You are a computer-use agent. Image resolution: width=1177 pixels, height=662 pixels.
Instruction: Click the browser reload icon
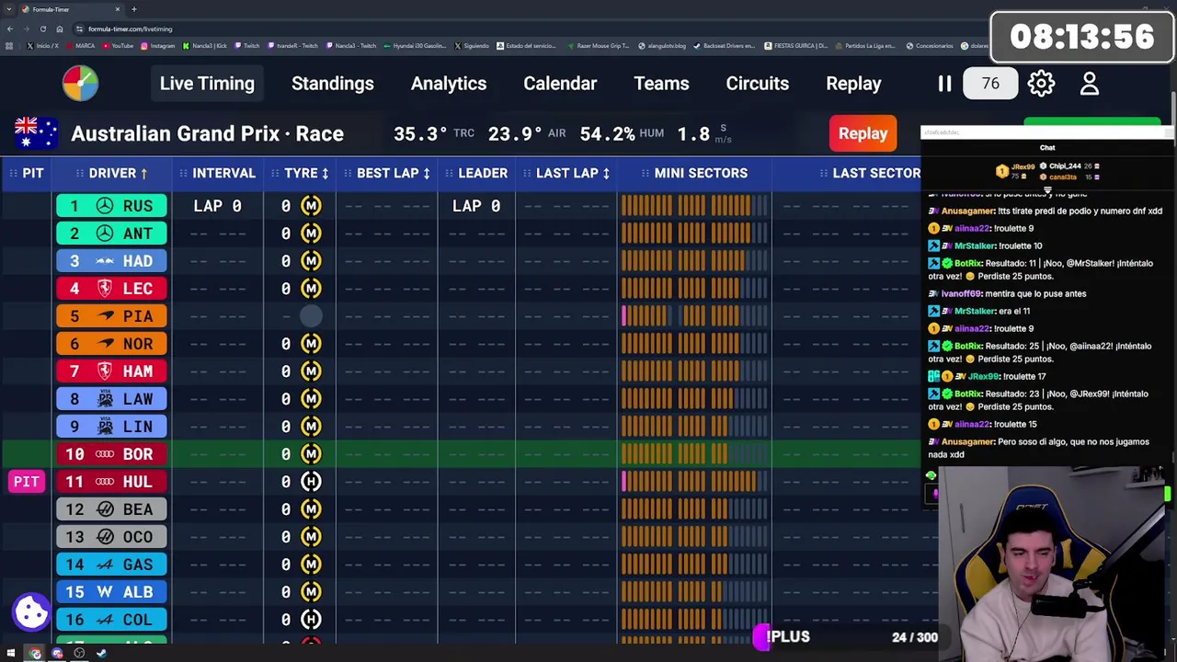(x=42, y=29)
